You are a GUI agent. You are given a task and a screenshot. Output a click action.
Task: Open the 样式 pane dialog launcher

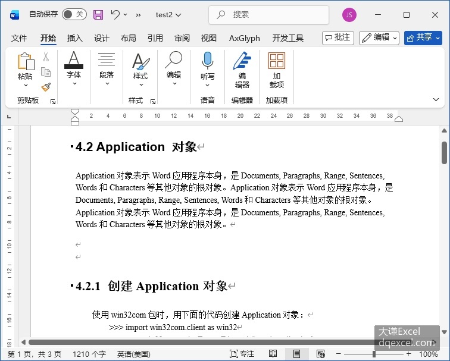[153, 101]
